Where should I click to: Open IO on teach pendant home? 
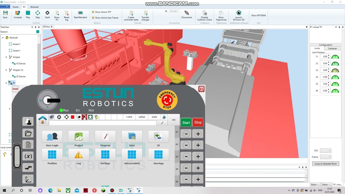[x=158, y=137]
